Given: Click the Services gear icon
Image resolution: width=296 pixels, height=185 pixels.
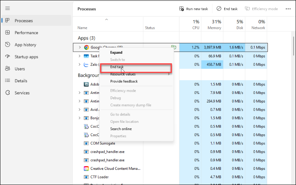Looking at the screenshot, I should [x=7, y=93].
